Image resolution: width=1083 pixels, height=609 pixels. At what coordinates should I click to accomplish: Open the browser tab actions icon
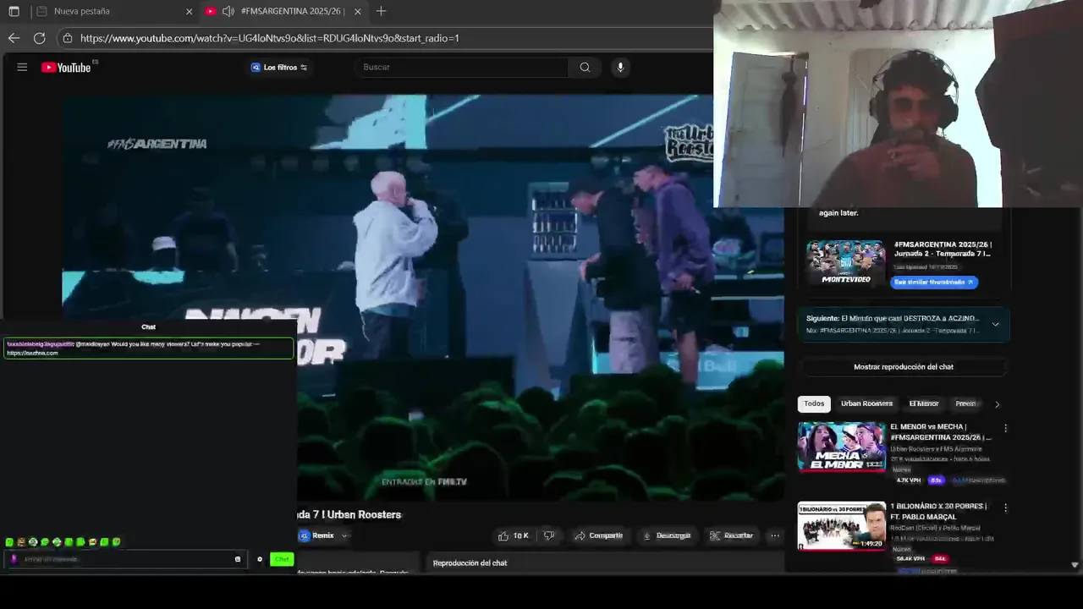(14, 11)
